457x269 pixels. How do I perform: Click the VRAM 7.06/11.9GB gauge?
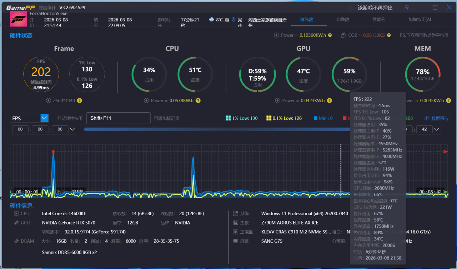tap(349, 74)
